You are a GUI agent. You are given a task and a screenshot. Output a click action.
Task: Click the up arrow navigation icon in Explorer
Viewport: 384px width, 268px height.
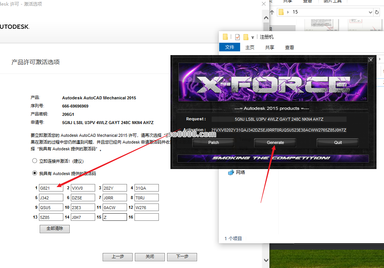coord(272,12)
